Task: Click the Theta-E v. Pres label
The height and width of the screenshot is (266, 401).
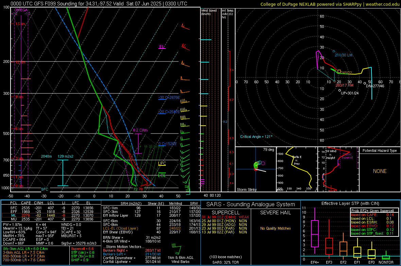Action: tap(297, 160)
